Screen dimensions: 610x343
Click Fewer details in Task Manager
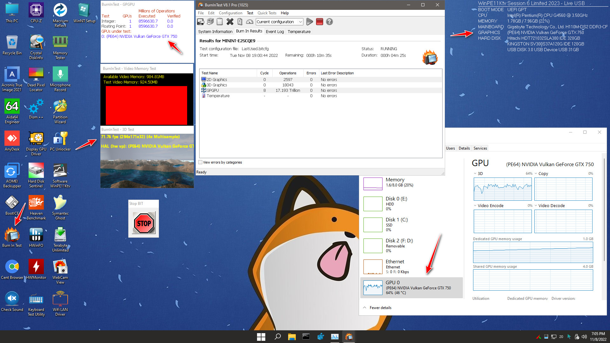point(377,308)
